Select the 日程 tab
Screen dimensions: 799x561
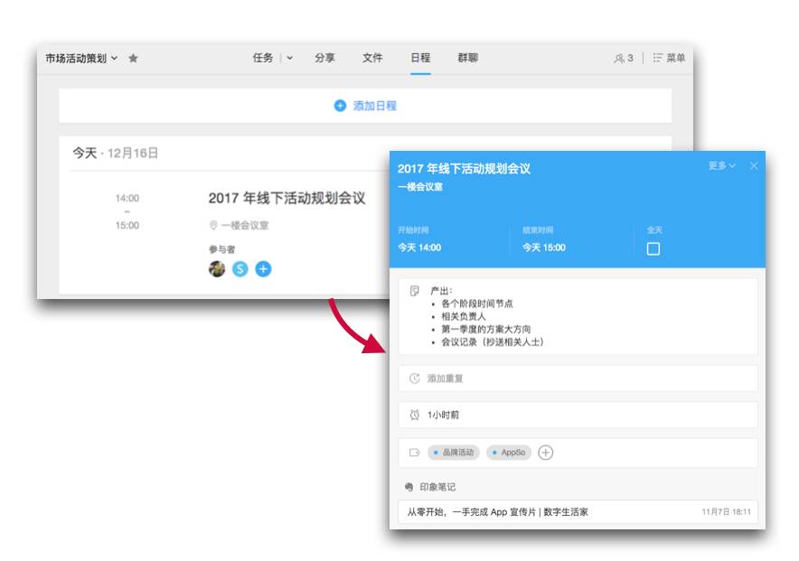pos(420,58)
